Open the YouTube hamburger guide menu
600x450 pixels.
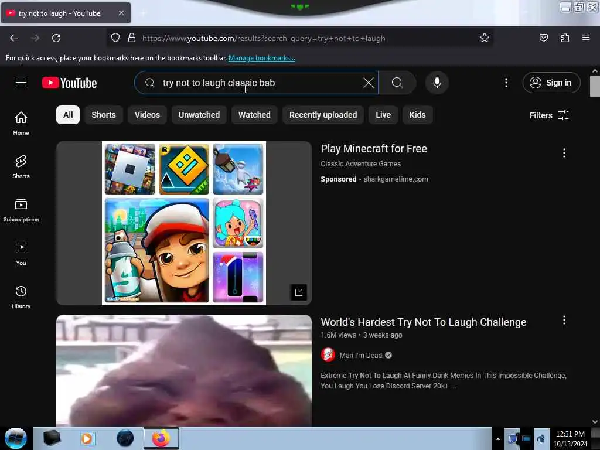(x=21, y=83)
